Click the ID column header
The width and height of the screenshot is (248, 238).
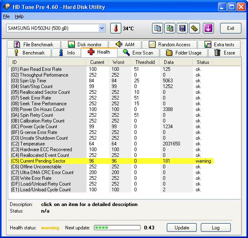tap(47, 62)
